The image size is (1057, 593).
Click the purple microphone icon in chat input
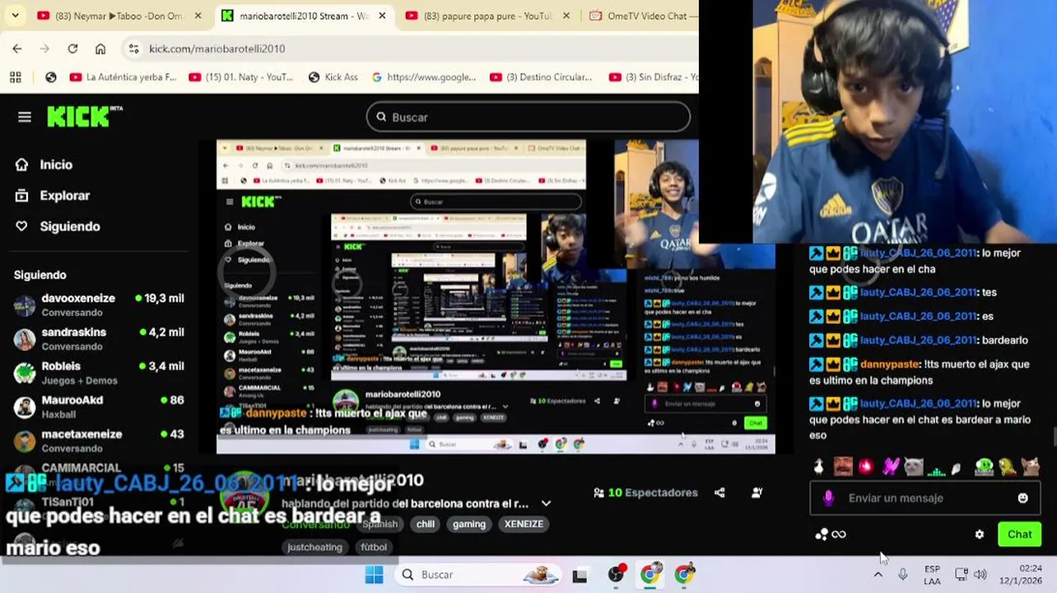pos(829,498)
